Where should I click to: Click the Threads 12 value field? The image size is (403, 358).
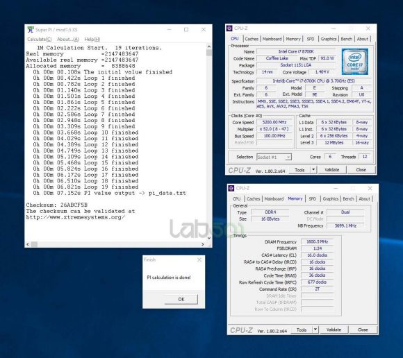pos(365,157)
